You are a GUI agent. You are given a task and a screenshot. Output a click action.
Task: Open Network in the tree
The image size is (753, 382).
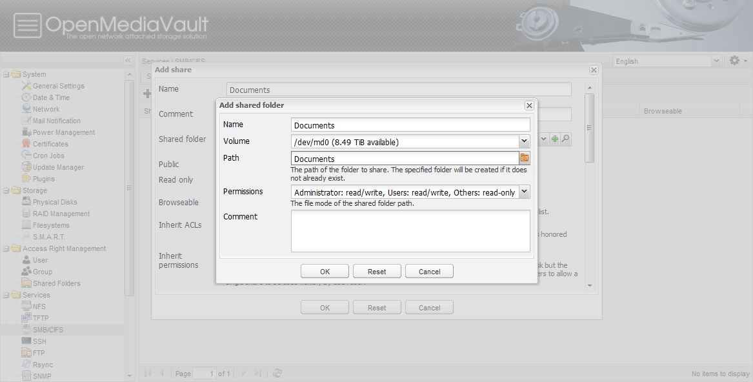click(x=46, y=109)
